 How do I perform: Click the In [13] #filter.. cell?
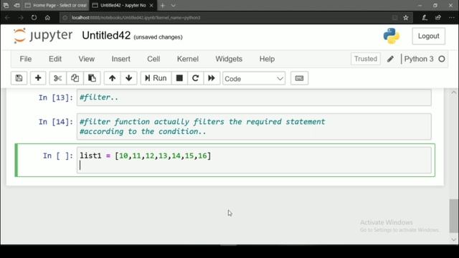click(x=254, y=97)
